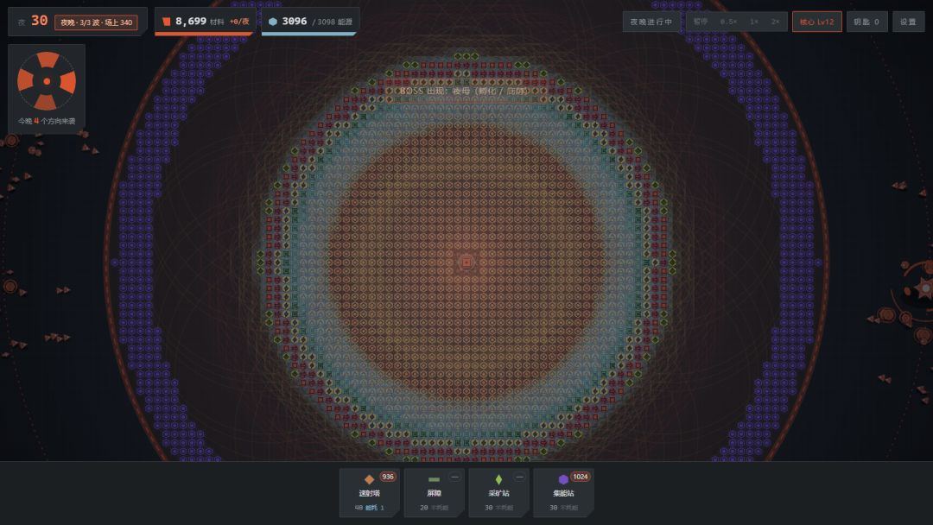Click the 1024 count badge on 集能站

pyautogui.click(x=581, y=477)
